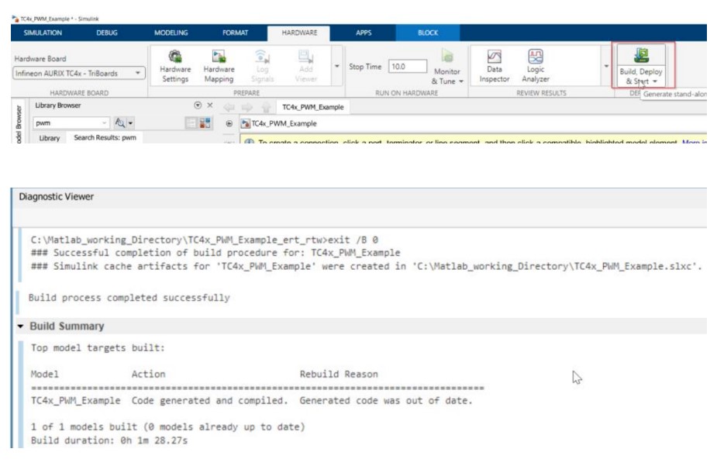Open the Library Browser panel options menu

[x=198, y=105]
